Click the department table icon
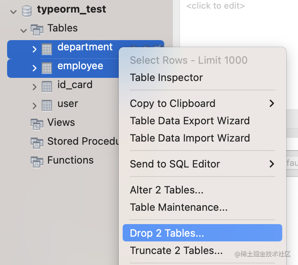Image resolution: width=298 pixels, height=265 pixels. [47, 49]
